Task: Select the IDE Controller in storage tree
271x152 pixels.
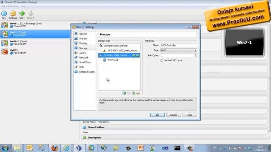Action: (x=119, y=46)
